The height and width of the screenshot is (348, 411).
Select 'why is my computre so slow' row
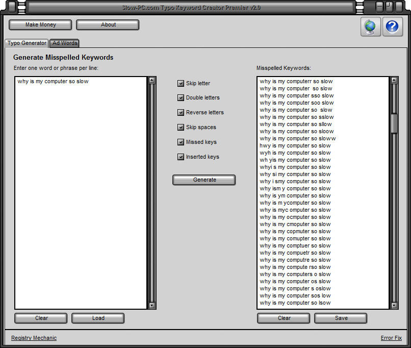[x=295, y=260]
